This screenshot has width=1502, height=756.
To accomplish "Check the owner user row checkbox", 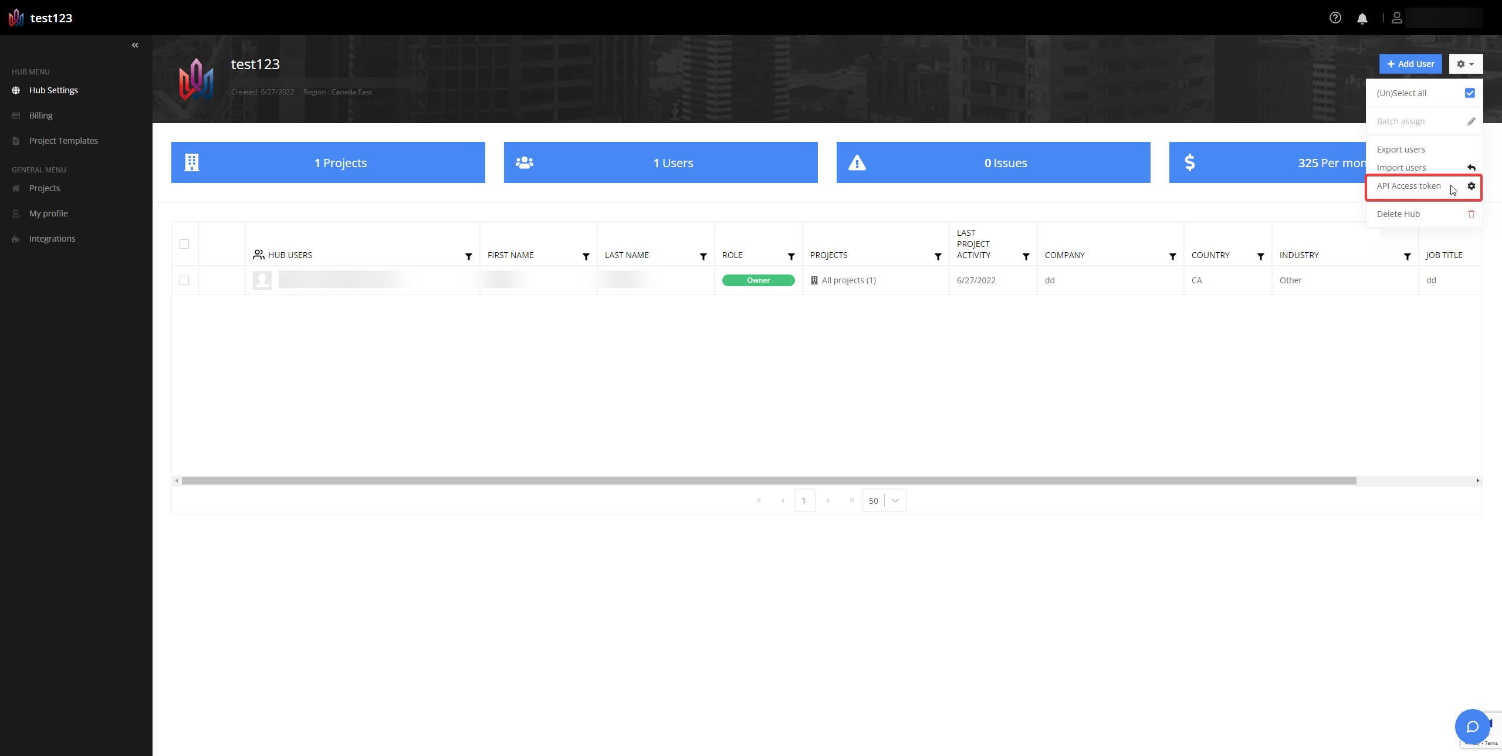I will [x=184, y=280].
